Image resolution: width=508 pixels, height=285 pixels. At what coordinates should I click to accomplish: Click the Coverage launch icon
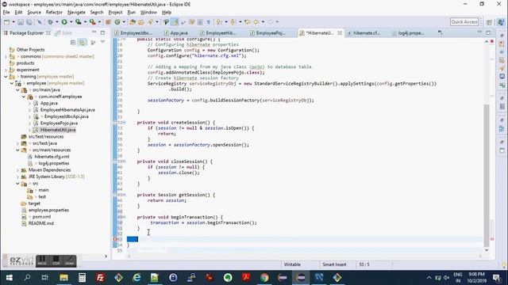click(78, 22)
